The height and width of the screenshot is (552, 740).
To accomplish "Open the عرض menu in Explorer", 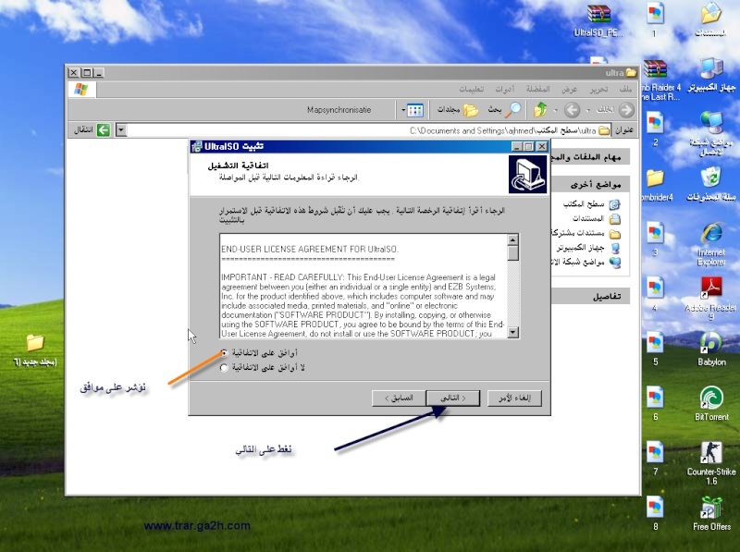I will [570, 89].
